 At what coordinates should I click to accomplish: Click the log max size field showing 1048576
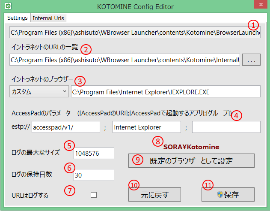(x=93, y=153)
